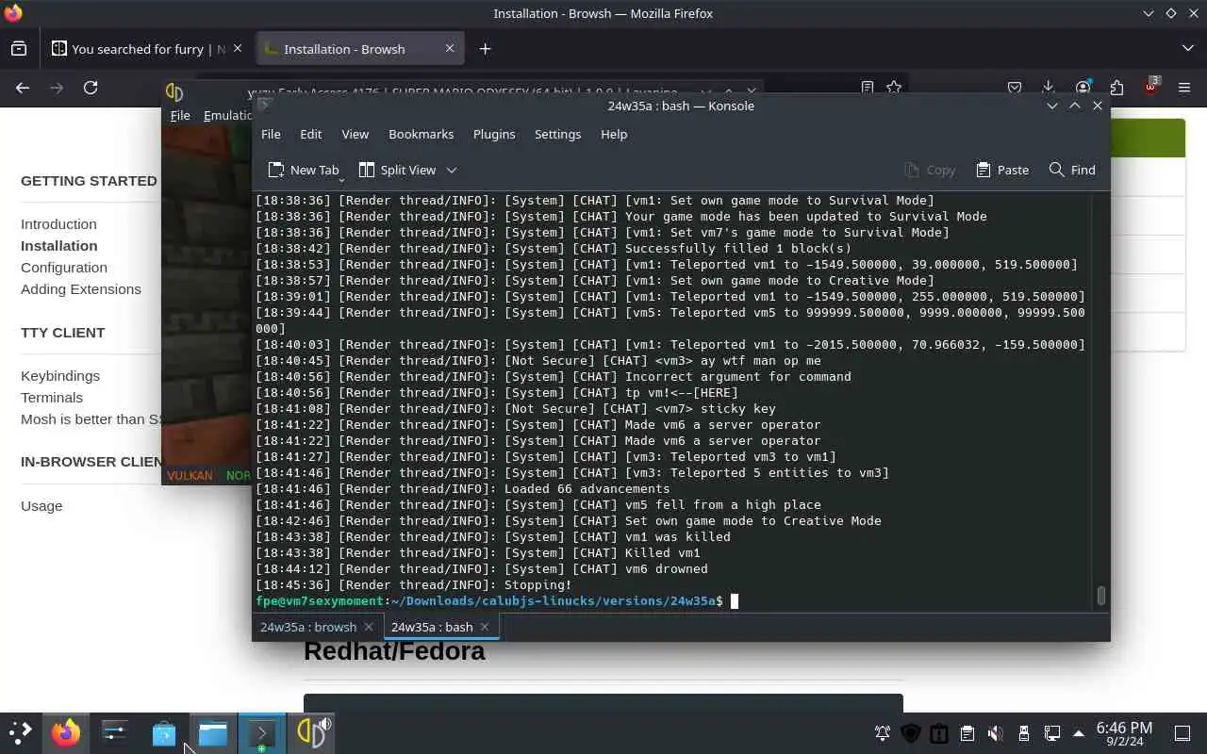Click the shield icon in system tray
Viewport: 1207px width, 754px height.
coord(911,733)
